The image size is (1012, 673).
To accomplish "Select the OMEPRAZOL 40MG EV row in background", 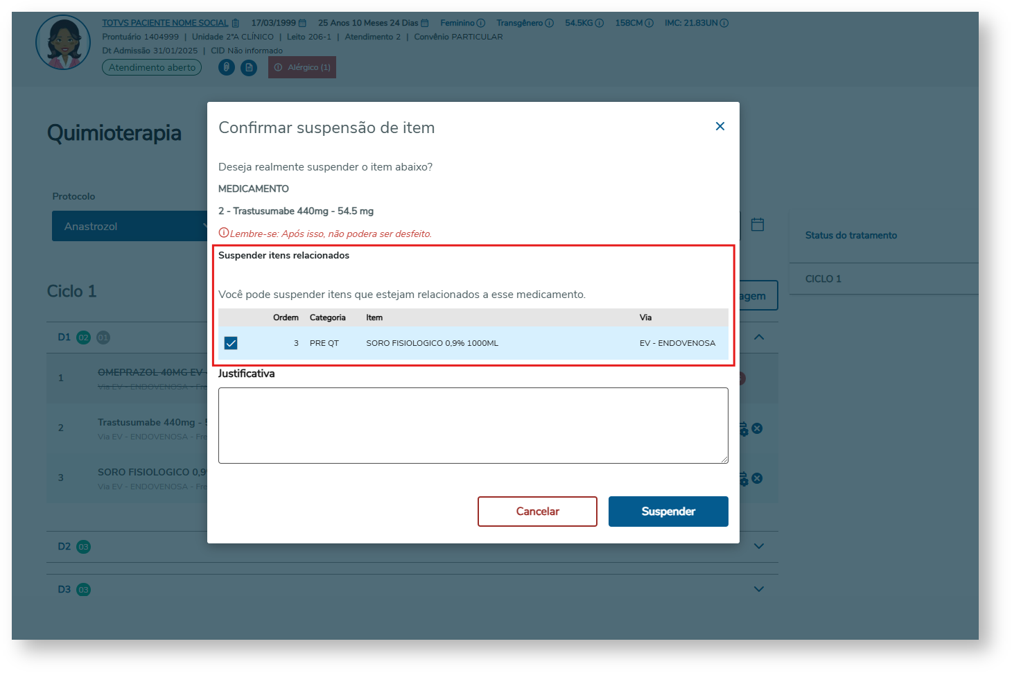I will tap(127, 378).
